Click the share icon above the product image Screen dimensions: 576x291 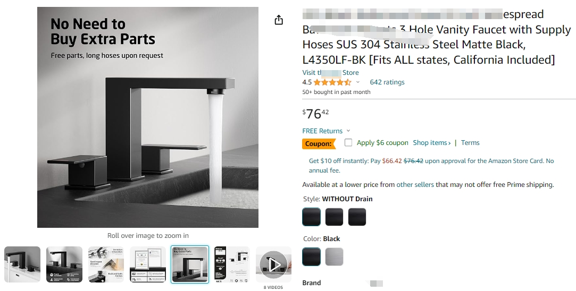(279, 20)
